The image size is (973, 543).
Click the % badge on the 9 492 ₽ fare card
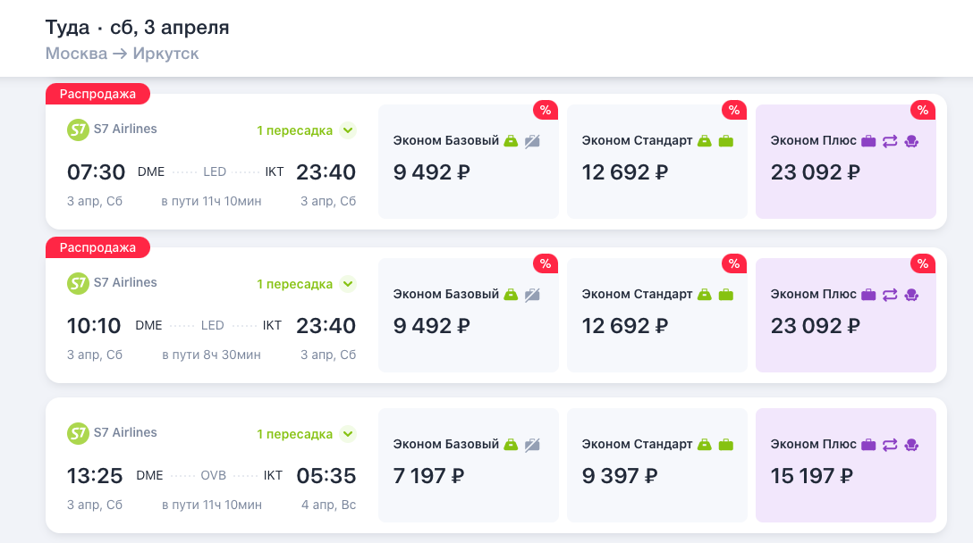(x=545, y=110)
